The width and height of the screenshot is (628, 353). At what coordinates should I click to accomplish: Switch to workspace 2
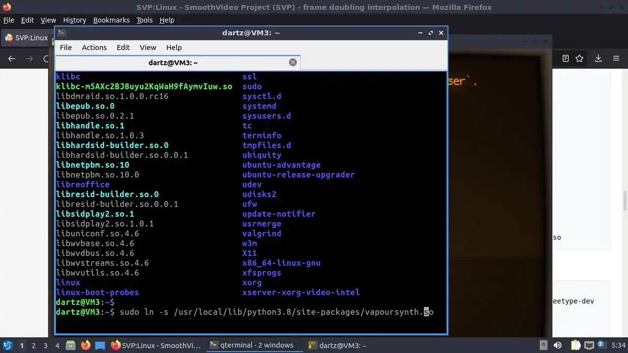pos(33,345)
